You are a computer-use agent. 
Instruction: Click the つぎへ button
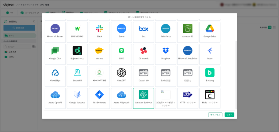(229, 115)
